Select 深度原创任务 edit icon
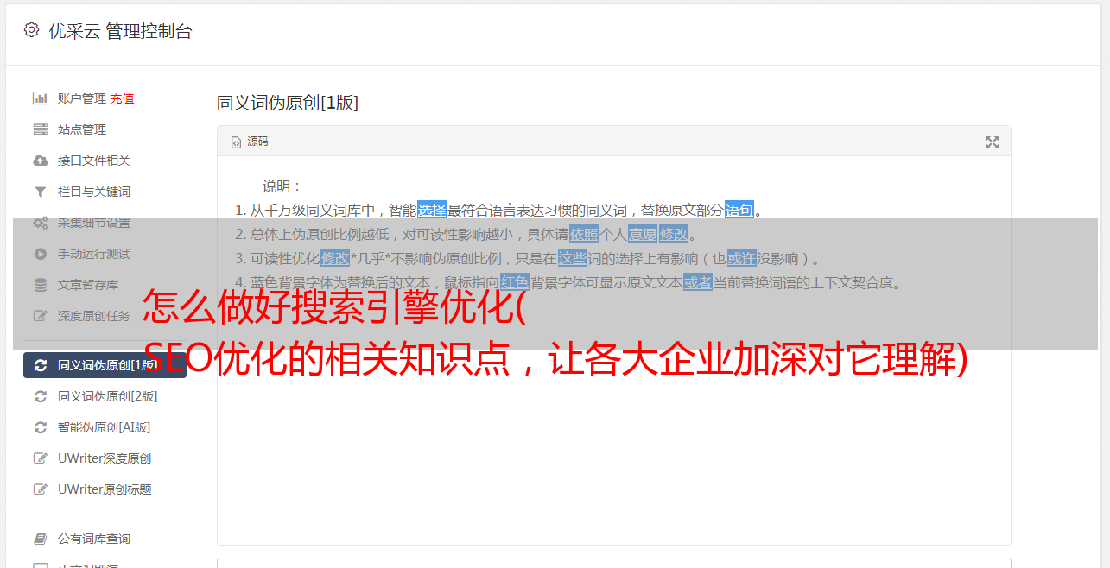 pos(40,316)
